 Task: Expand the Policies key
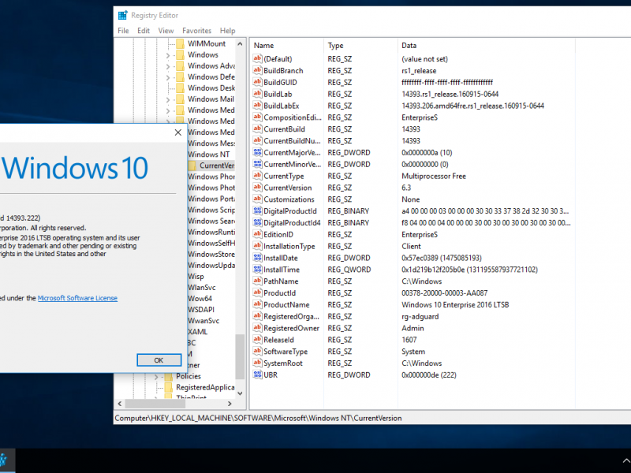(x=156, y=377)
